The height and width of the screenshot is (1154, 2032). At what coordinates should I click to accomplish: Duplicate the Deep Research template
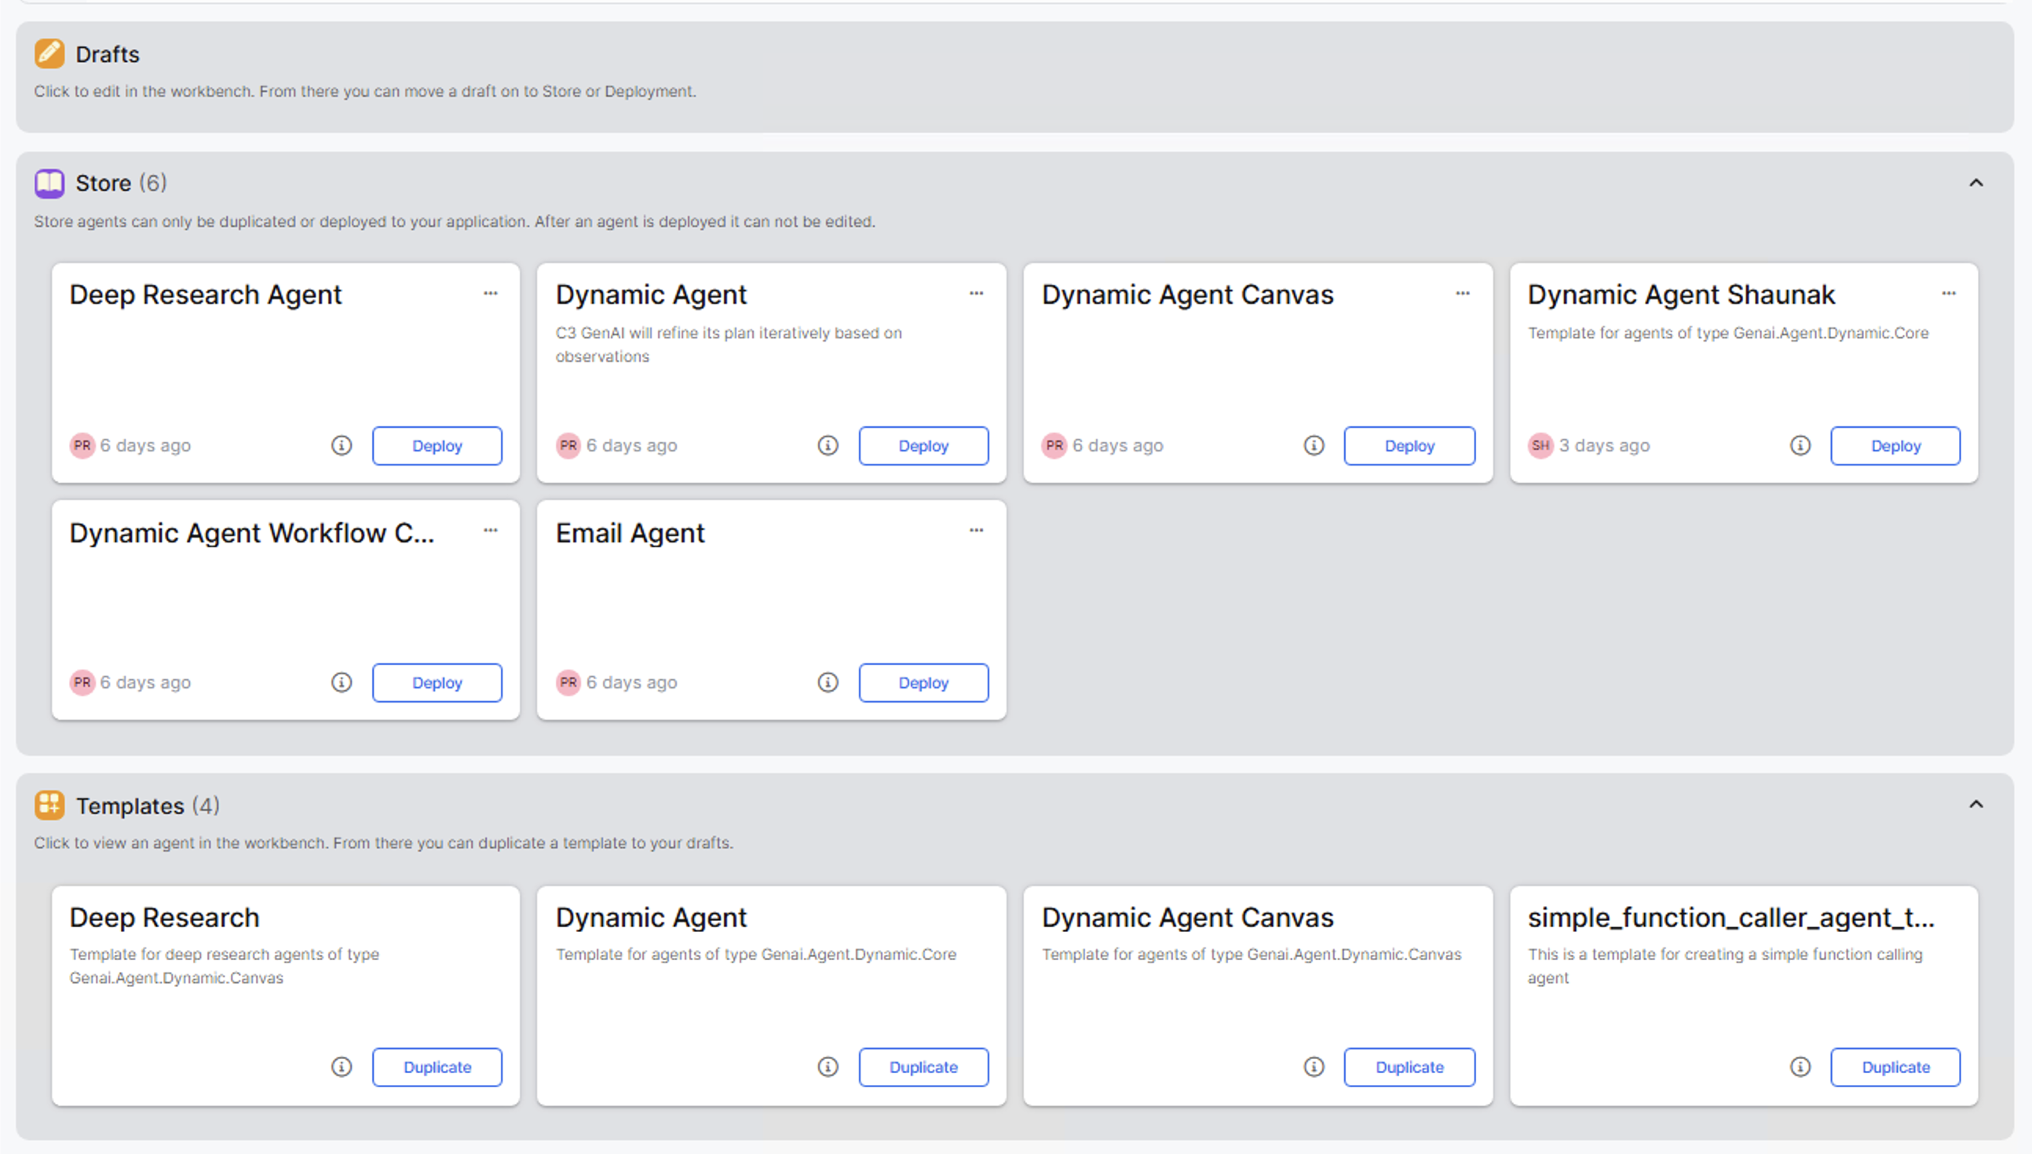[x=437, y=1067]
